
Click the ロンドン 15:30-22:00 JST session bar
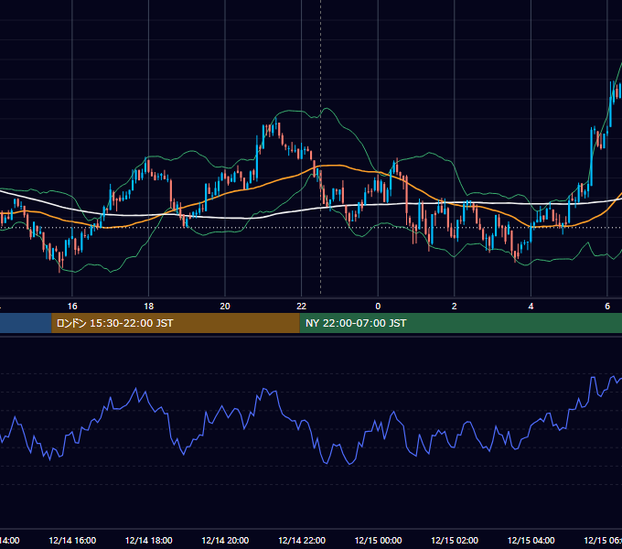click(x=176, y=323)
